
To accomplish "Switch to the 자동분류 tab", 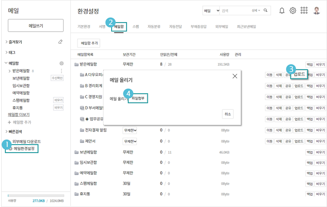I will coord(154,27).
